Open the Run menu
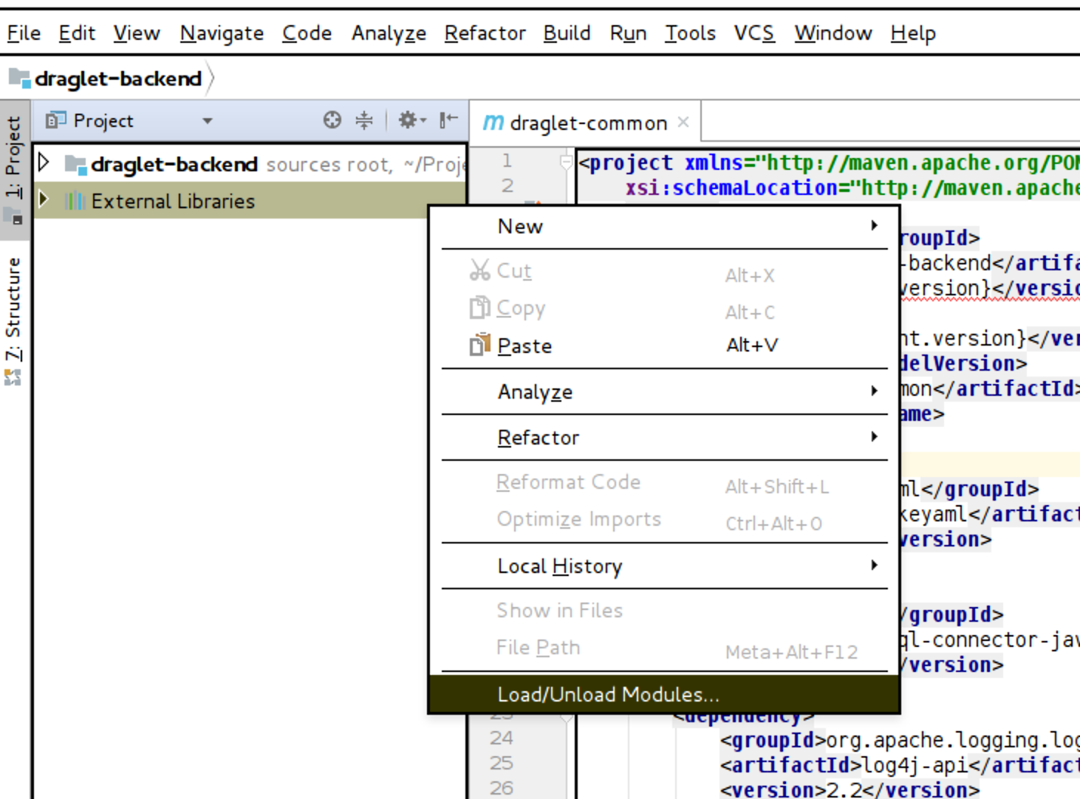The image size is (1080, 799). [x=628, y=33]
